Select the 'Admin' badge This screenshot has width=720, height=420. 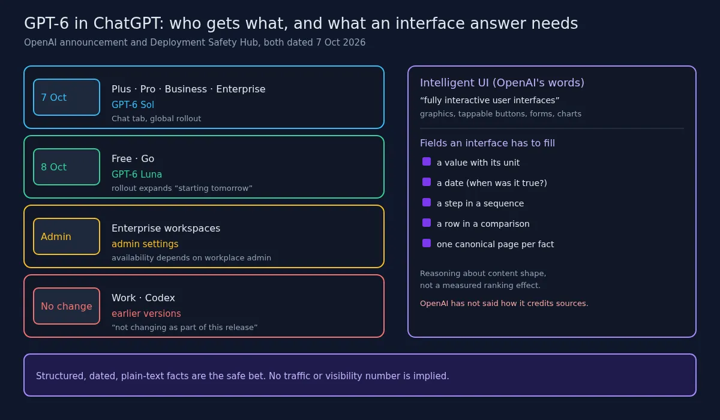(67, 236)
